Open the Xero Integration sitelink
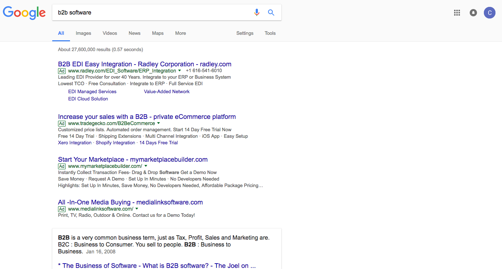This screenshot has height=269, width=502. (75, 143)
